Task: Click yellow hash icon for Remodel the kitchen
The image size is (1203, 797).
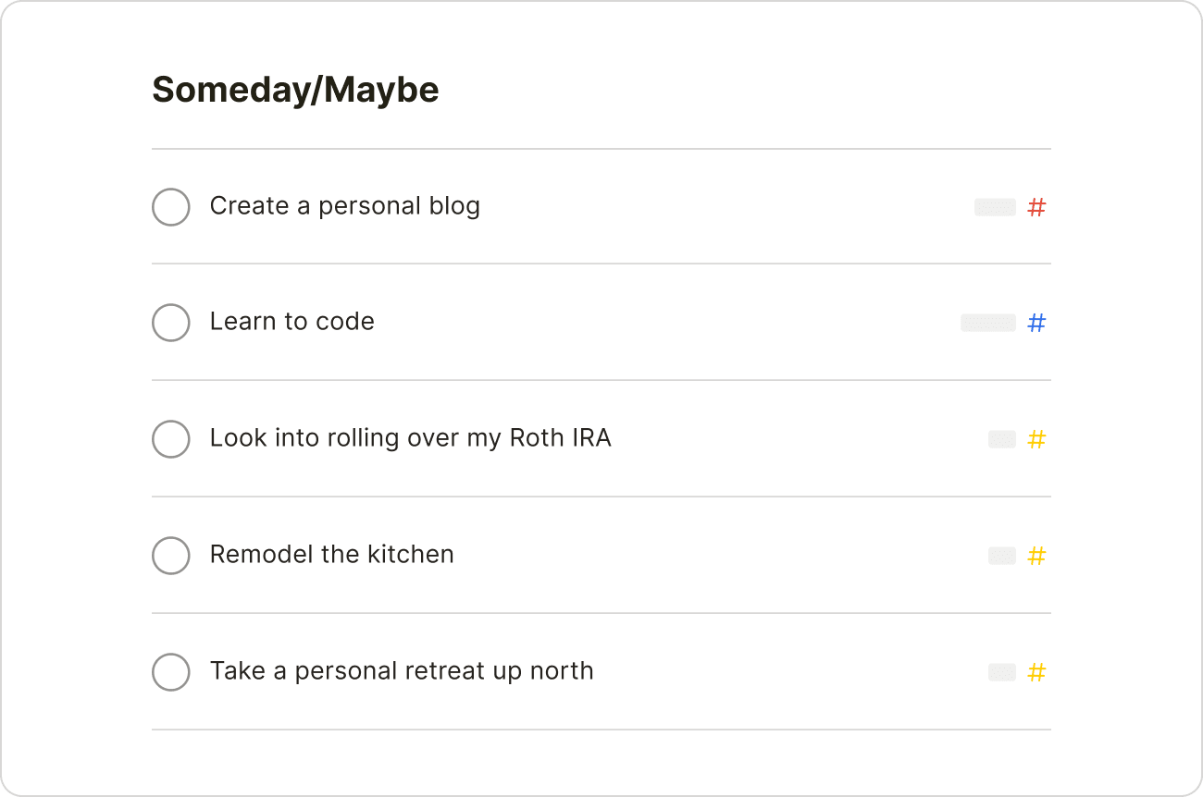Action: coord(1036,556)
